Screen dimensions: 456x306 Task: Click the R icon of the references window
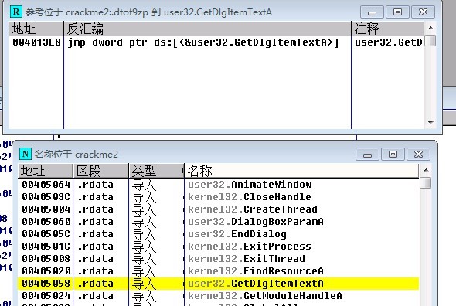pos(16,12)
